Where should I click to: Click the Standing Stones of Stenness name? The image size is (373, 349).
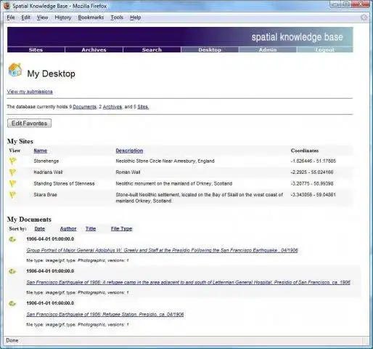64,183
